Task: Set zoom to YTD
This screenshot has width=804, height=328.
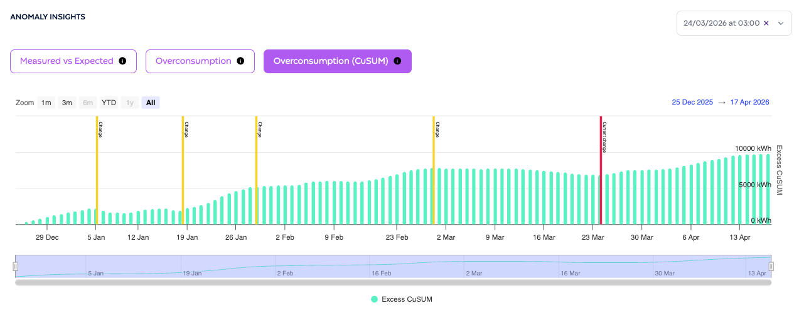Action: pyautogui.click(x=109, y=103)
